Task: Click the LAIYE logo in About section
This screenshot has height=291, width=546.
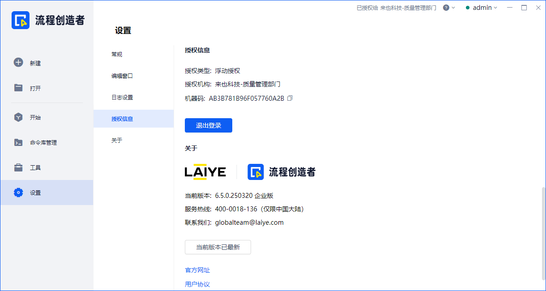Action: pos(205,171)
